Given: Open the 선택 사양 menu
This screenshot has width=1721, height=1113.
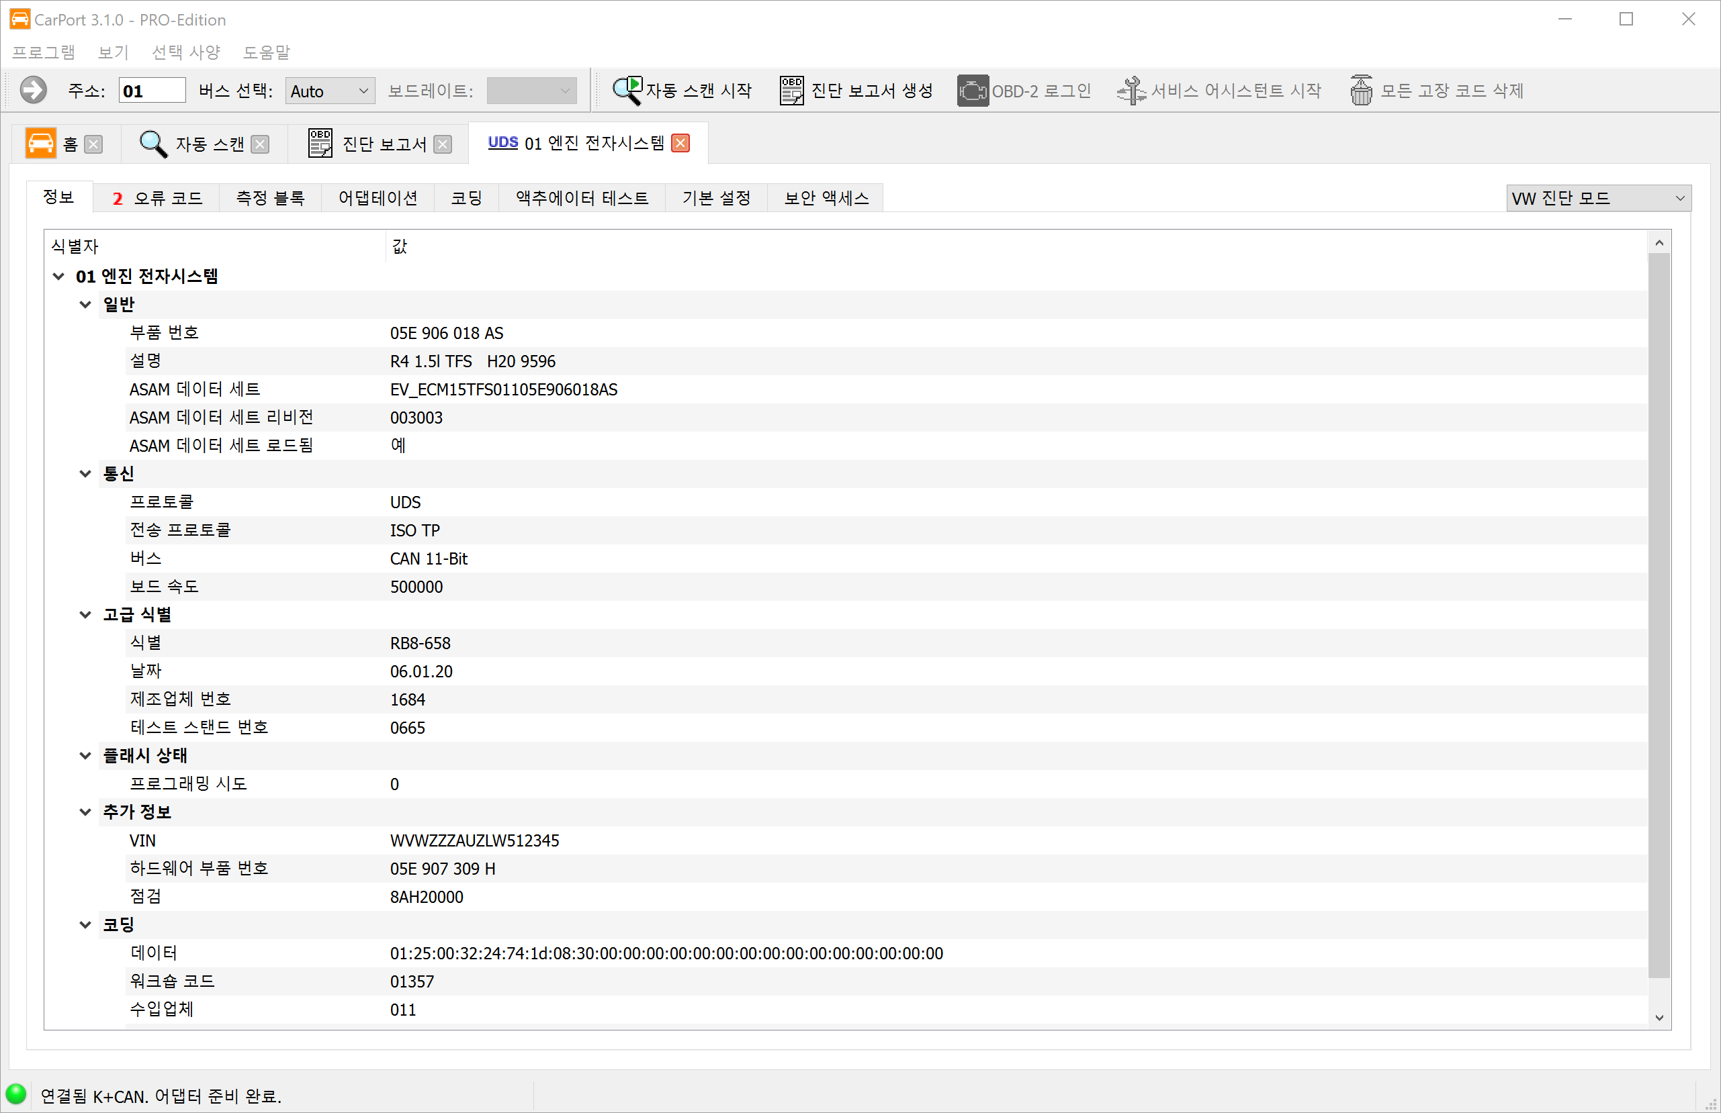Looking at the screenshot, I should (186, 52).
